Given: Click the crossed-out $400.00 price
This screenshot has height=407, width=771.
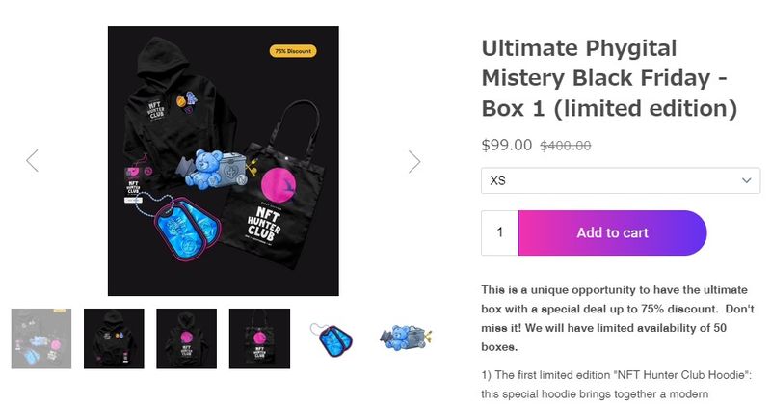Looking at the screenshot, I should click(x=566, y=146).
